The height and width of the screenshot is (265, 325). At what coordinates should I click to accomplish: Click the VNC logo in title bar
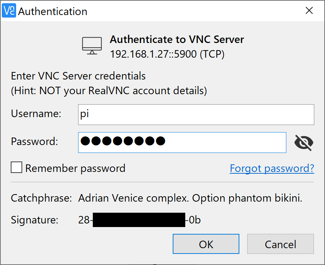9,11
